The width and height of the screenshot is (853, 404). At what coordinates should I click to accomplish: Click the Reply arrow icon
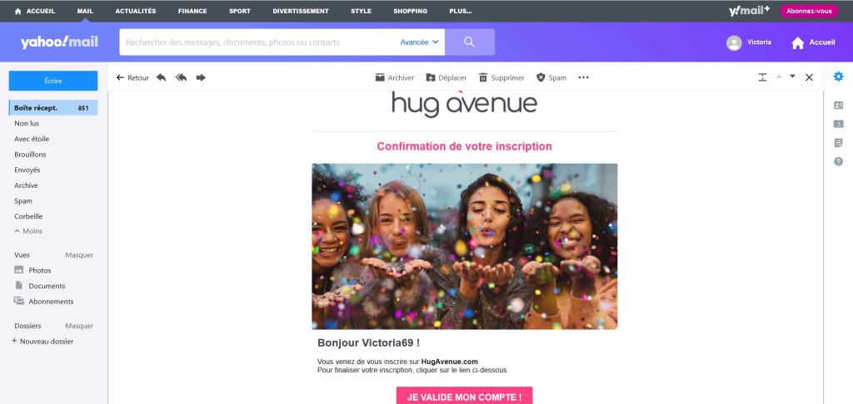161,77
